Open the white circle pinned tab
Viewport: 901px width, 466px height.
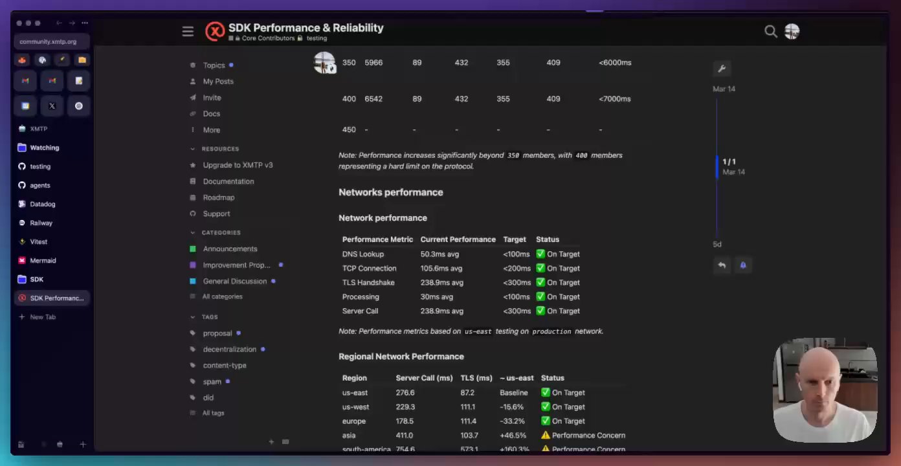coord(79,106)
